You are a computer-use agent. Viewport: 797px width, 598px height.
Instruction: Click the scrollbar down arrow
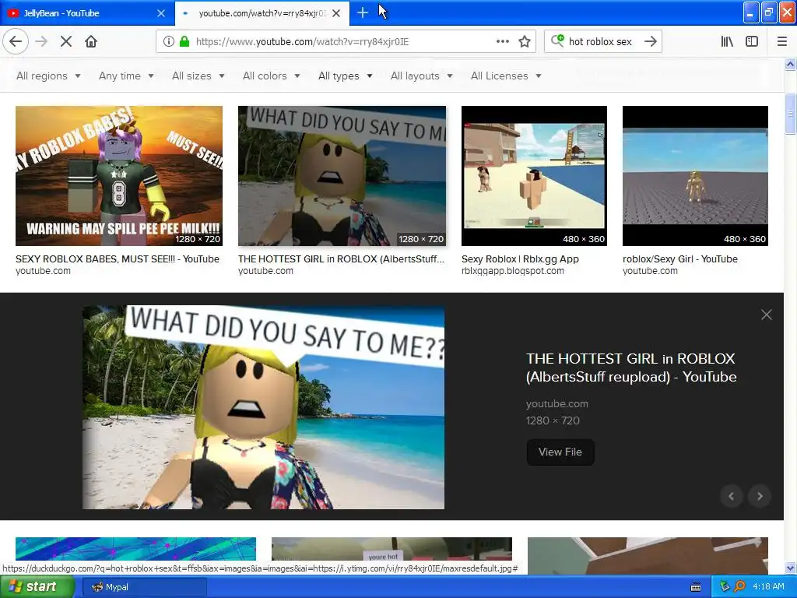[791, 568]
